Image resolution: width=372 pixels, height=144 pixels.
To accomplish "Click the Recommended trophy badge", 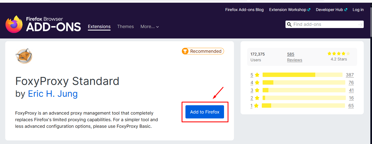I will click(x=203, y=51).
